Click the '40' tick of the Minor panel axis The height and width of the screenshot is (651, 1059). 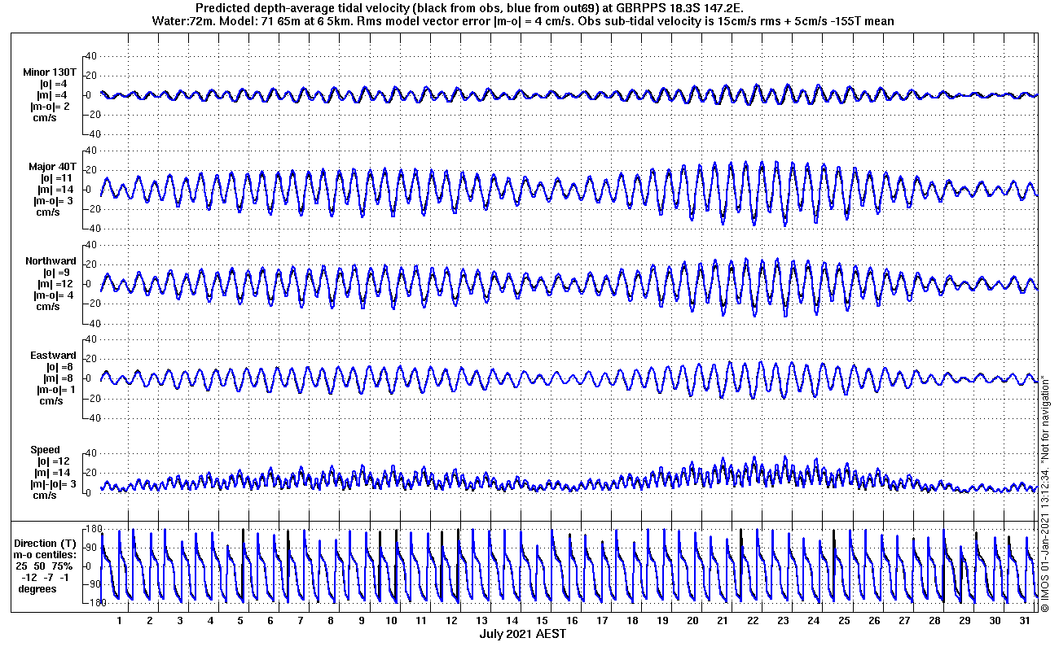pos(91,55)
